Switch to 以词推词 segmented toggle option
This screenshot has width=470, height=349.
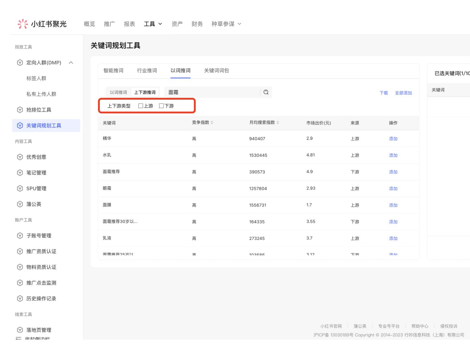coord(118,92)
